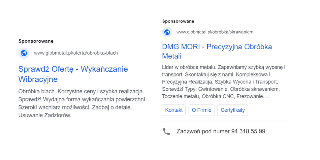Open the www.globmetal.pl/obróbka/skrawaniem URL

pyautogui.click(x=215, y=32)
